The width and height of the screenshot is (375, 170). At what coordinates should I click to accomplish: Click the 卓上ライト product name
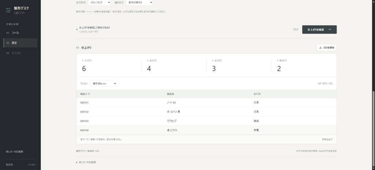pyautogui.click(x=172, y=130)
